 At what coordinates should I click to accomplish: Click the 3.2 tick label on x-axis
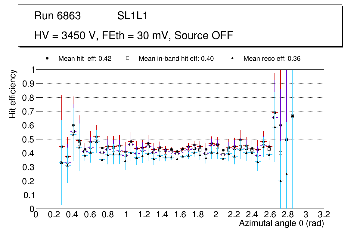(x=324, y=214)
